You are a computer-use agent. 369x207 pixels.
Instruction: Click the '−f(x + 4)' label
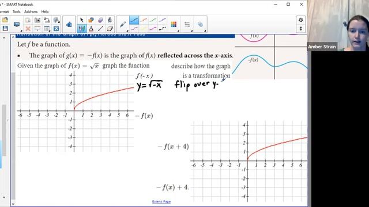coord(173,147)
